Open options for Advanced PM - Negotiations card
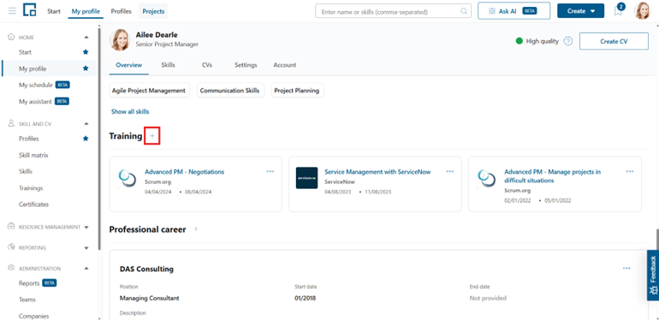 (x=270, y=171)
